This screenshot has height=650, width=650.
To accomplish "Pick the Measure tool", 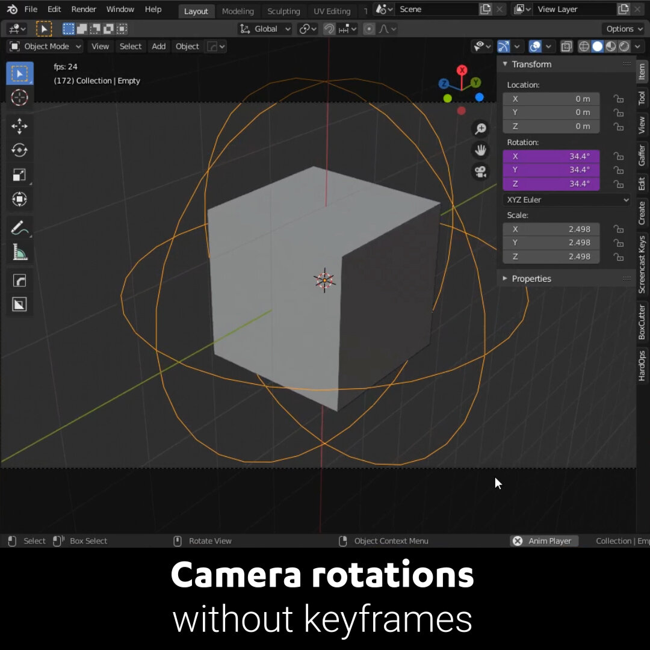I will [19, 252].
